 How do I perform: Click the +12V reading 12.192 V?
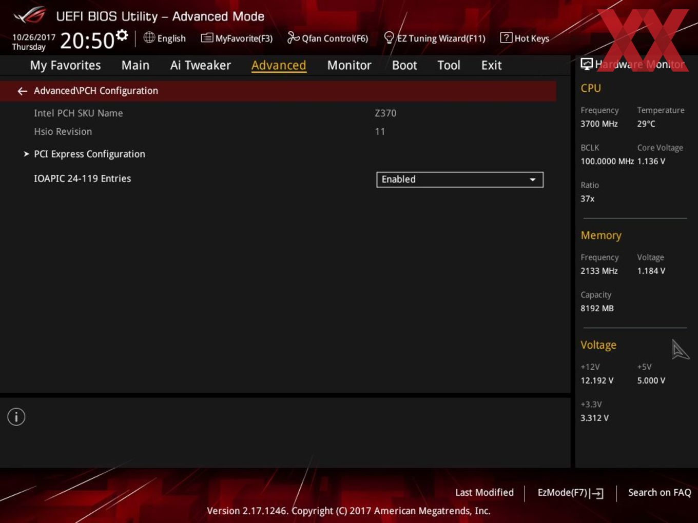coord(597,380)
